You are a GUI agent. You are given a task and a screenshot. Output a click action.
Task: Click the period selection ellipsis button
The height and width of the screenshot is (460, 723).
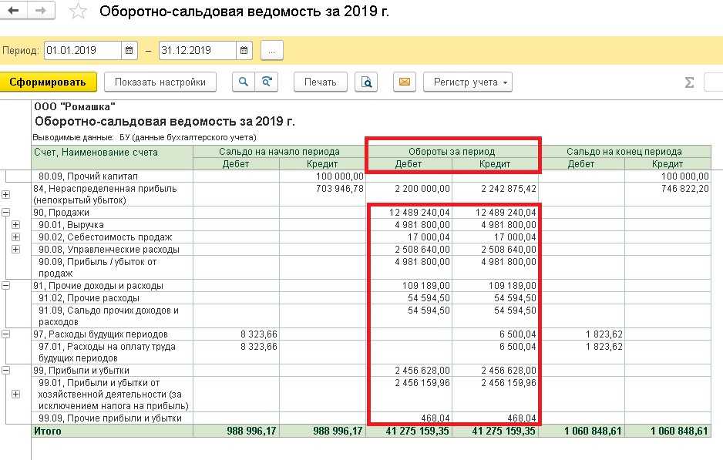(x=271, y=50)
